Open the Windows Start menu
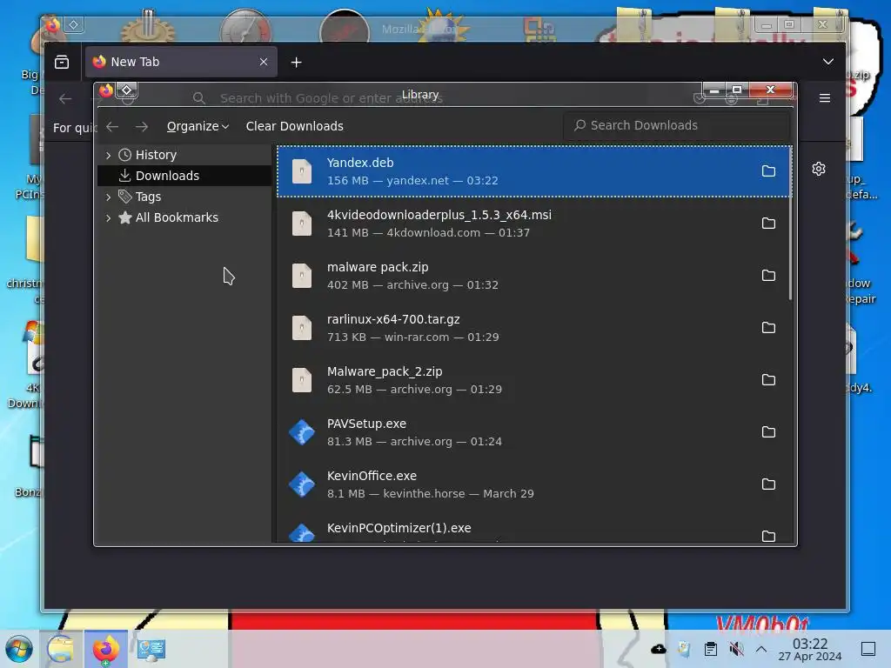This screenshot has width=891, height=668. click(x=19, y=649)
